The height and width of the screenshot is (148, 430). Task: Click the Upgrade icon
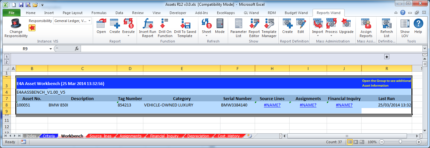(x=346, y=24)
